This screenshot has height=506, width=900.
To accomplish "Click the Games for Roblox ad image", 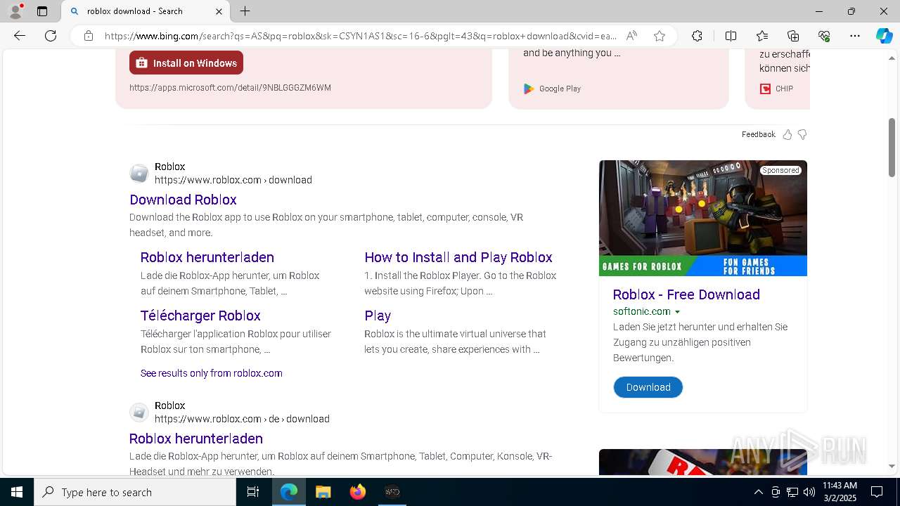I will 703,218.
